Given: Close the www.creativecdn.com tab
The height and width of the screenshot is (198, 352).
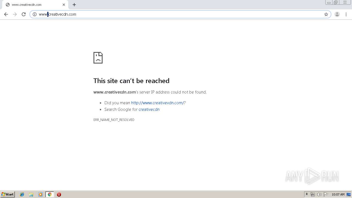Looking at the screenshot, I should 64,5.
